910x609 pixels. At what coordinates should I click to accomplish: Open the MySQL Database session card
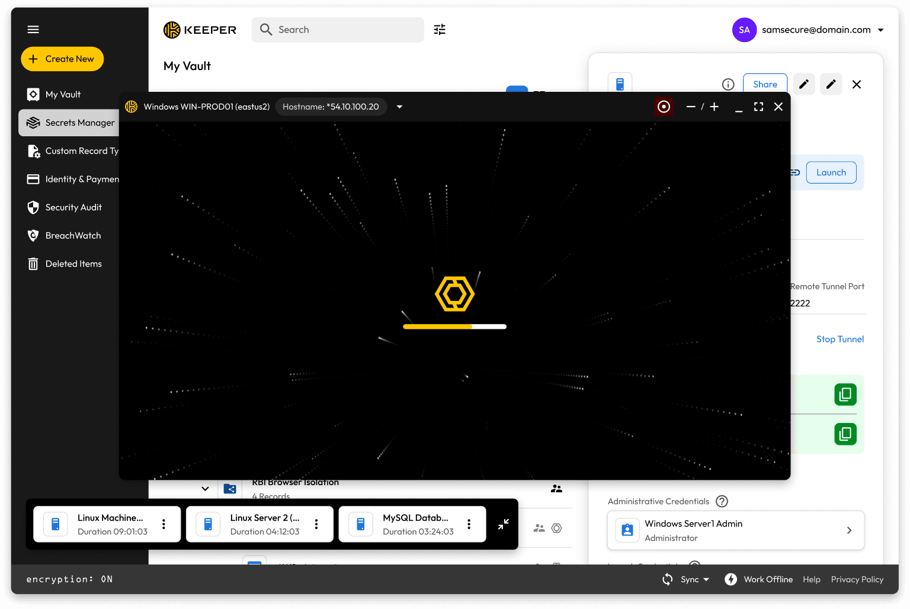[412, 524]
